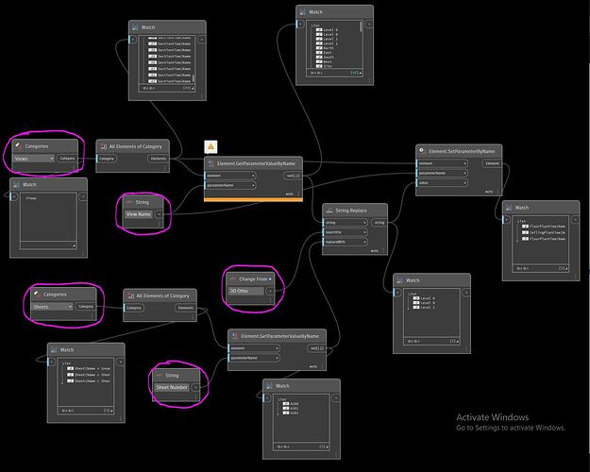590x472 pixels.
Task: Select North in the top Watch list
Action: pyautogui.click(x=329, y=48)
